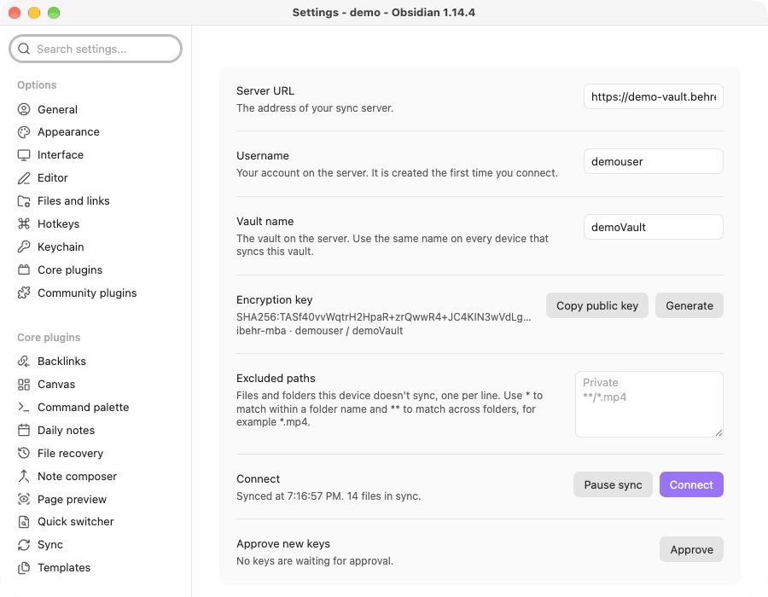Viewport: 768px width, 597px height.
Task: Click the Command palette label
Action: pos(84,407)
